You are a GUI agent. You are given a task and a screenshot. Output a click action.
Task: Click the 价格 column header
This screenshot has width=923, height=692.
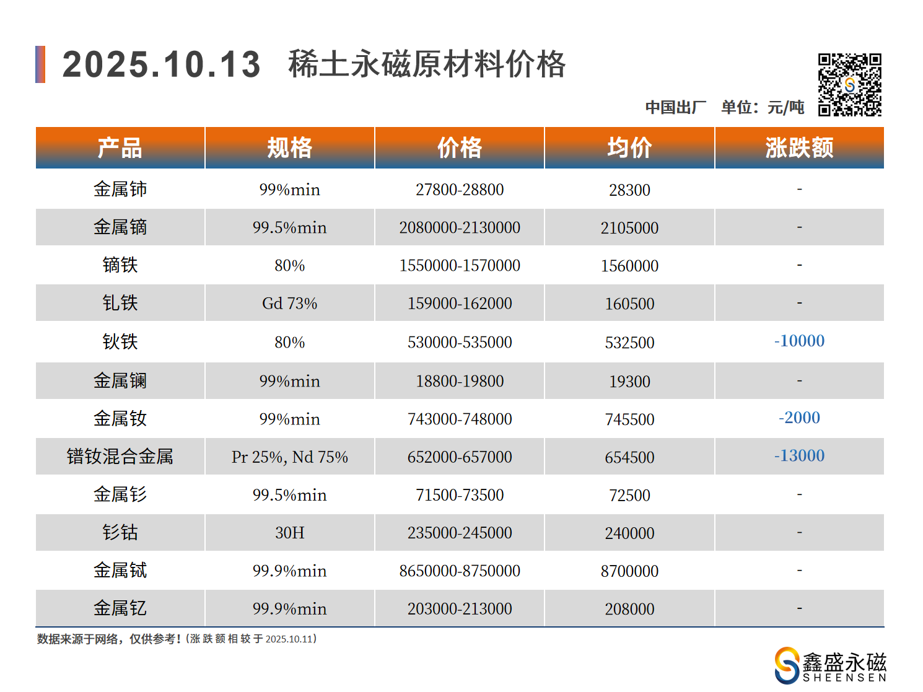coord(459,148)
